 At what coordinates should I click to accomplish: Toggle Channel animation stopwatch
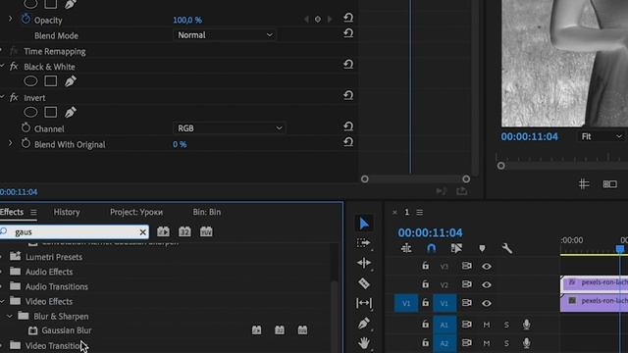(x=26, y=127)
